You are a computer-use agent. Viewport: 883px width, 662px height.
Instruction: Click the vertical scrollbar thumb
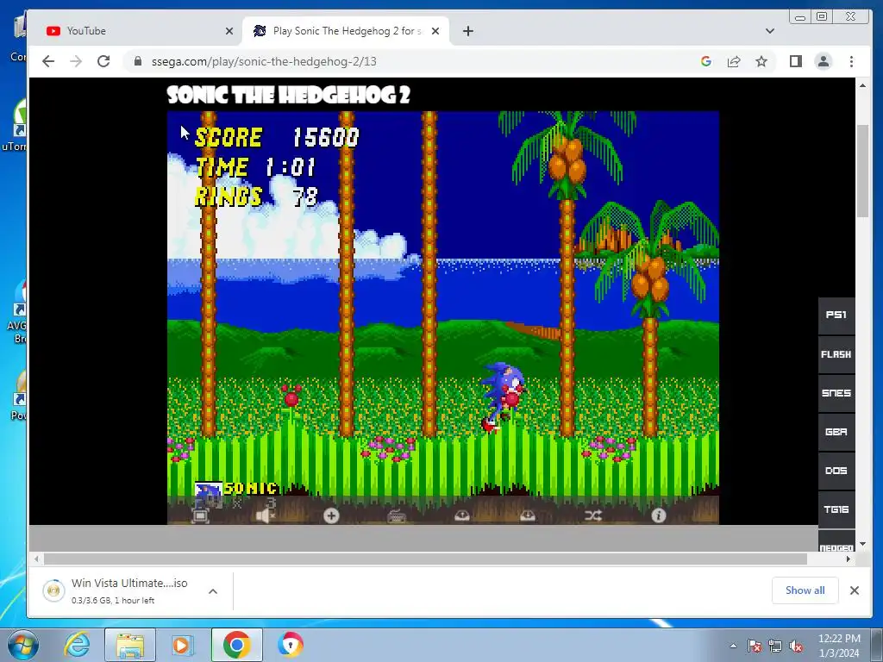(x=862, y=170)
